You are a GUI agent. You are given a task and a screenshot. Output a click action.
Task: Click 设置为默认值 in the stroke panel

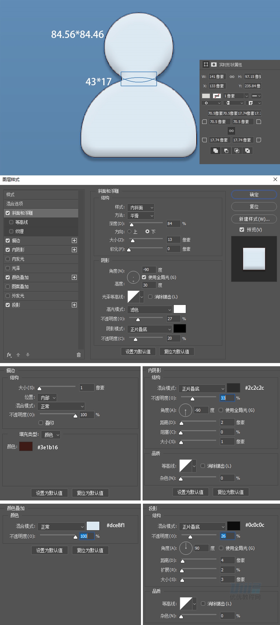49,493
